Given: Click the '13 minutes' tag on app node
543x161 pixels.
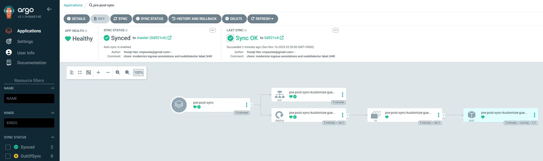Looking at the screenshot, I should point(242,113).
